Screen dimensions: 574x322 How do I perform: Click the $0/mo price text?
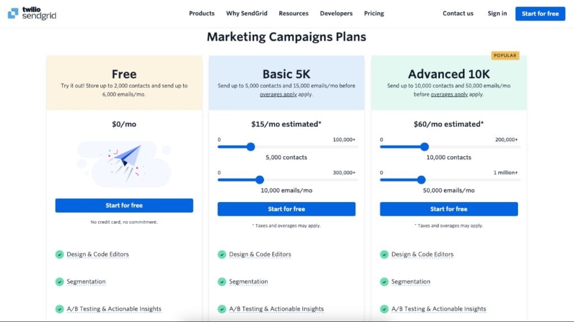point(124,124)
